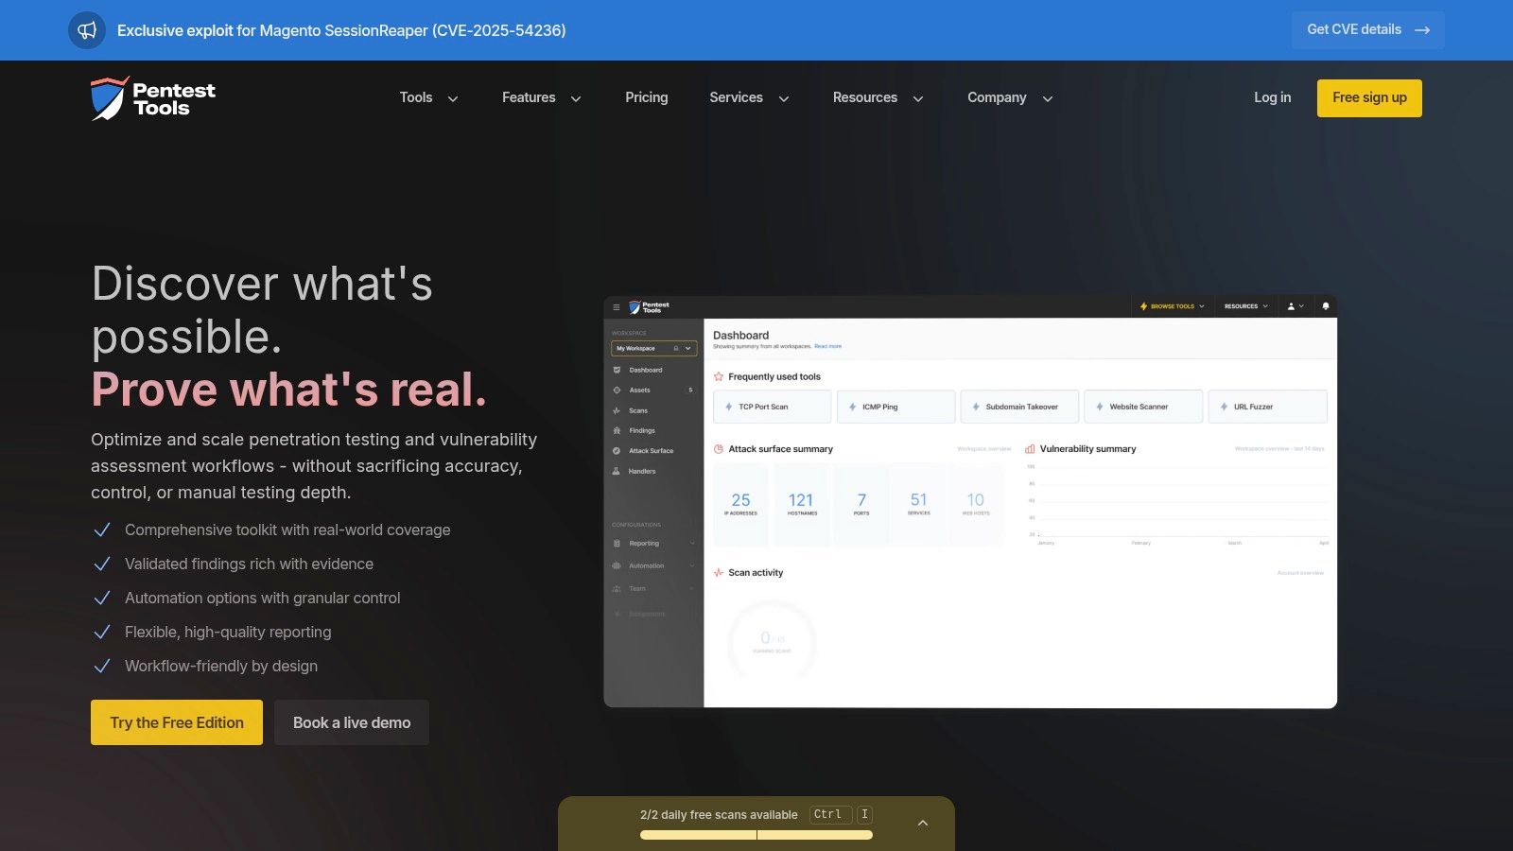The height and width of the screenshot is (851, 1513).
Task: Open the user account icon in the top bar
Action: point(1290,306)
